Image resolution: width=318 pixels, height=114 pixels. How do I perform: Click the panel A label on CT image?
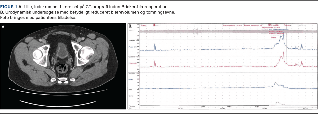[3, 27]
